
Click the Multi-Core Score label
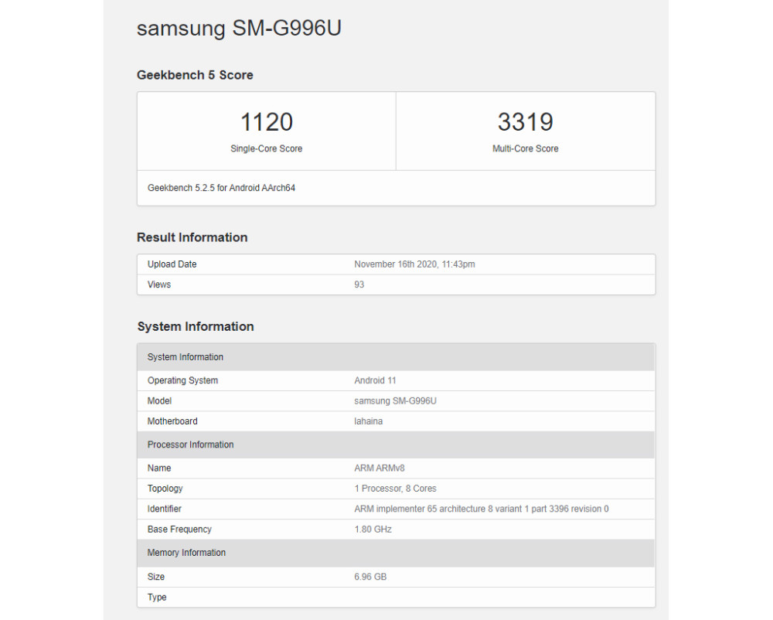(526, 148)
